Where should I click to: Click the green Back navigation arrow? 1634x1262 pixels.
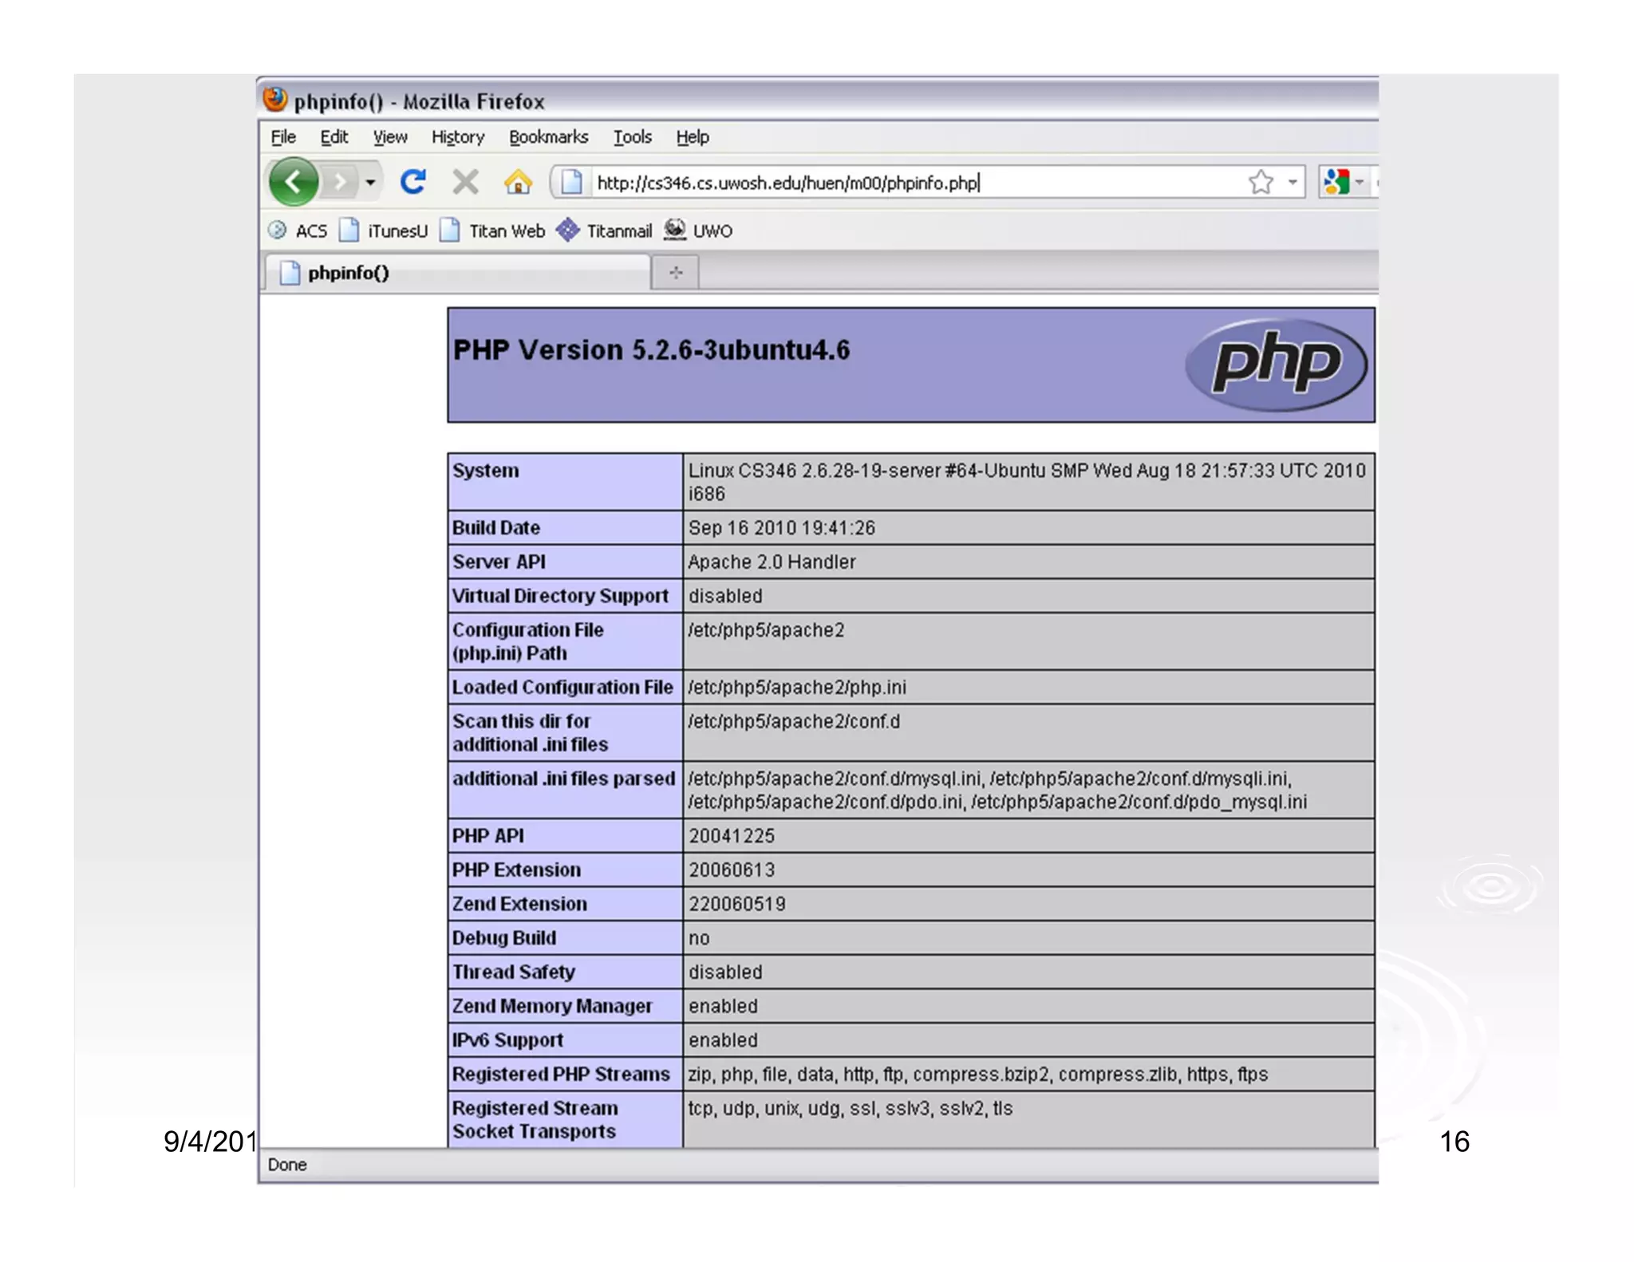point(294,183)
